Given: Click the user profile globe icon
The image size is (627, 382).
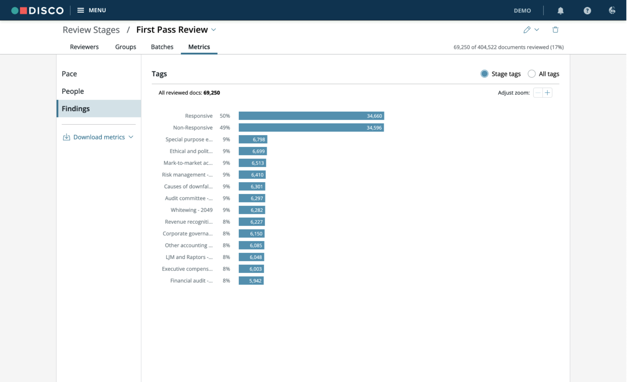Looking at the screenshot, I should pos(612,10).
